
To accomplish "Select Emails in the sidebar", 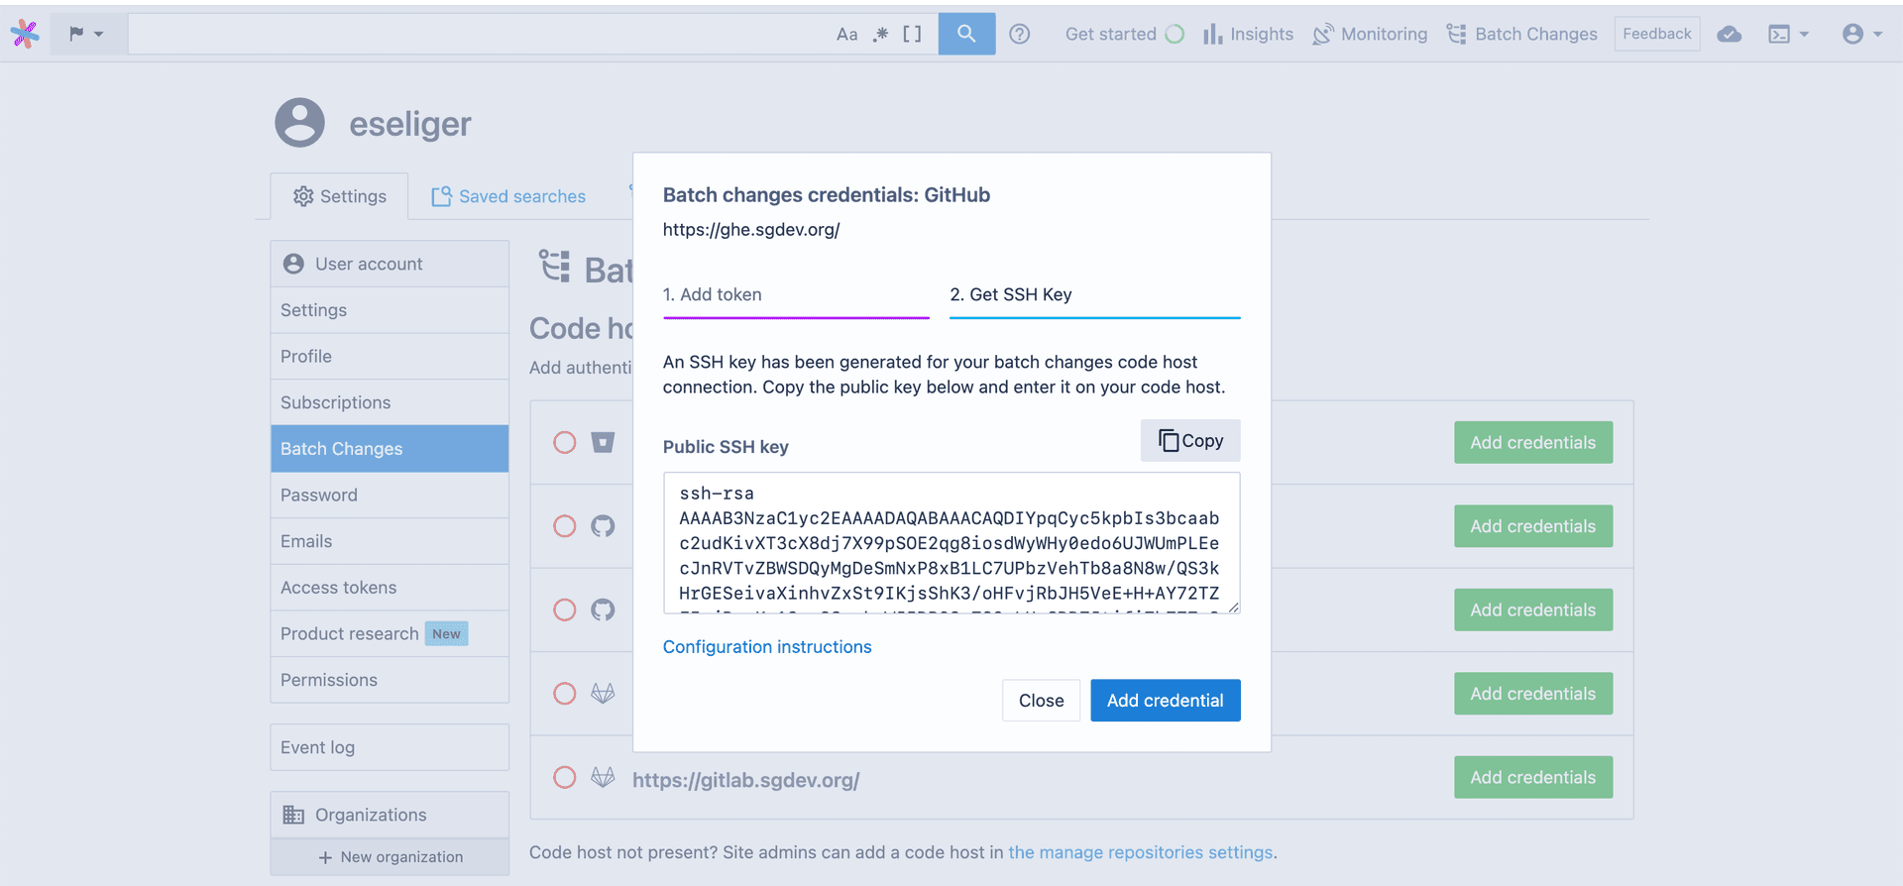I will coord(390,541).
